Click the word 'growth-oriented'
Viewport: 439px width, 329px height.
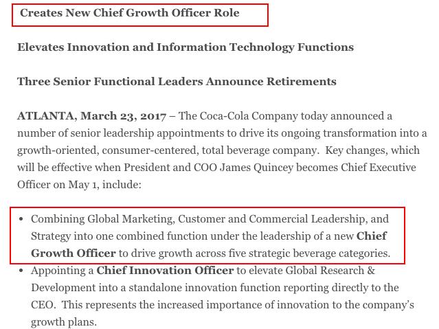tap(56, 133)
